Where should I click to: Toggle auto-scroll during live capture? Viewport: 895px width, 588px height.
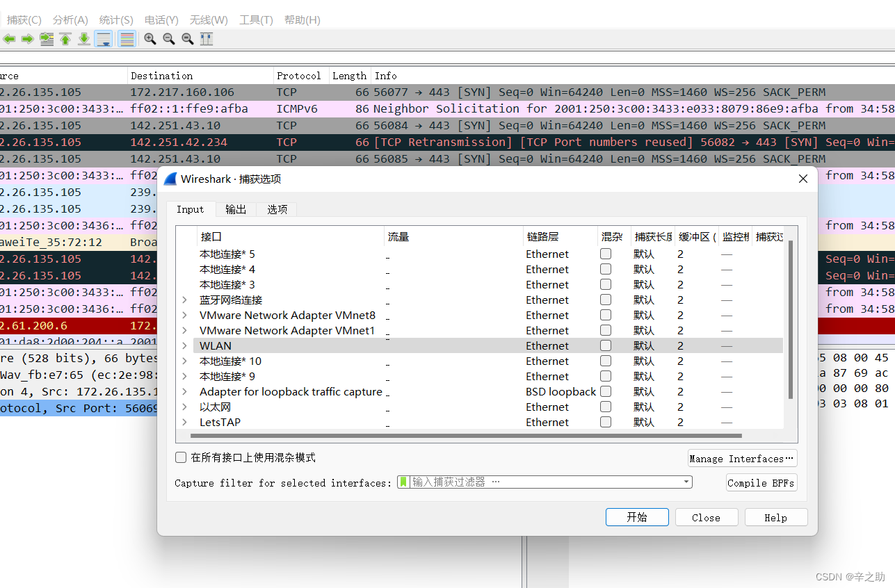click(x=104, y=39)
